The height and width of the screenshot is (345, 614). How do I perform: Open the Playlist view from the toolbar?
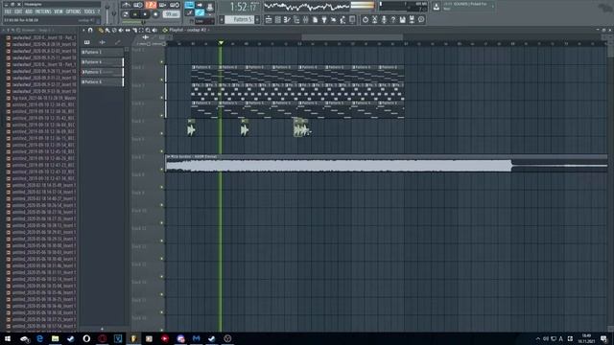coord(269,19)
